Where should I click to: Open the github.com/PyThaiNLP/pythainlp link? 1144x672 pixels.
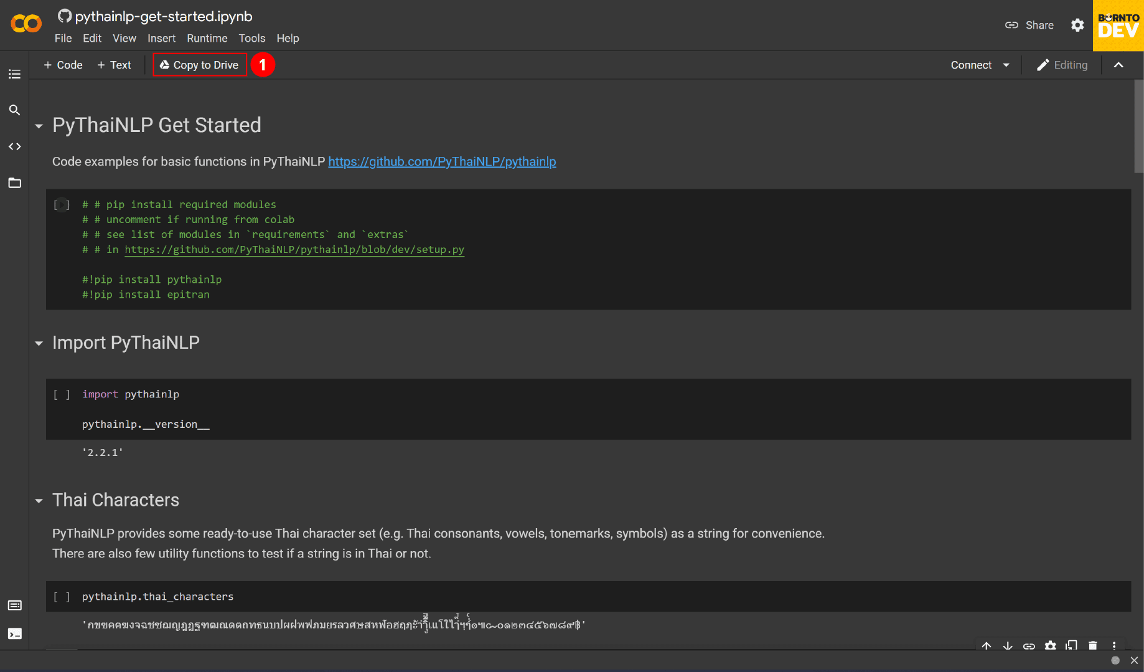tap(442, 161)
